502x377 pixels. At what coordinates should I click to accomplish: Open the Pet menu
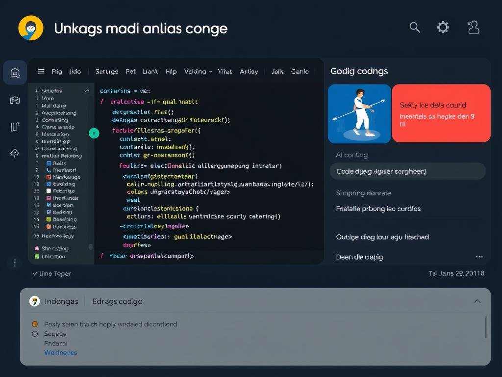point(130,72)
